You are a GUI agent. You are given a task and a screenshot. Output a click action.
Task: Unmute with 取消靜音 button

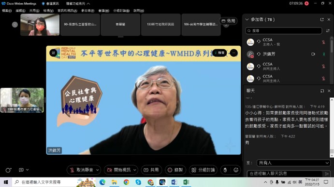(x=82, y=170)
